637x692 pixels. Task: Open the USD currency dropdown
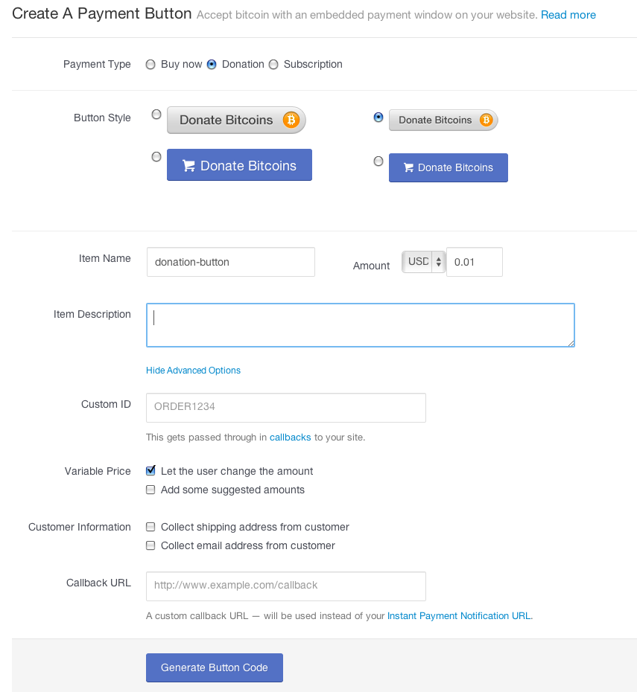423,262
